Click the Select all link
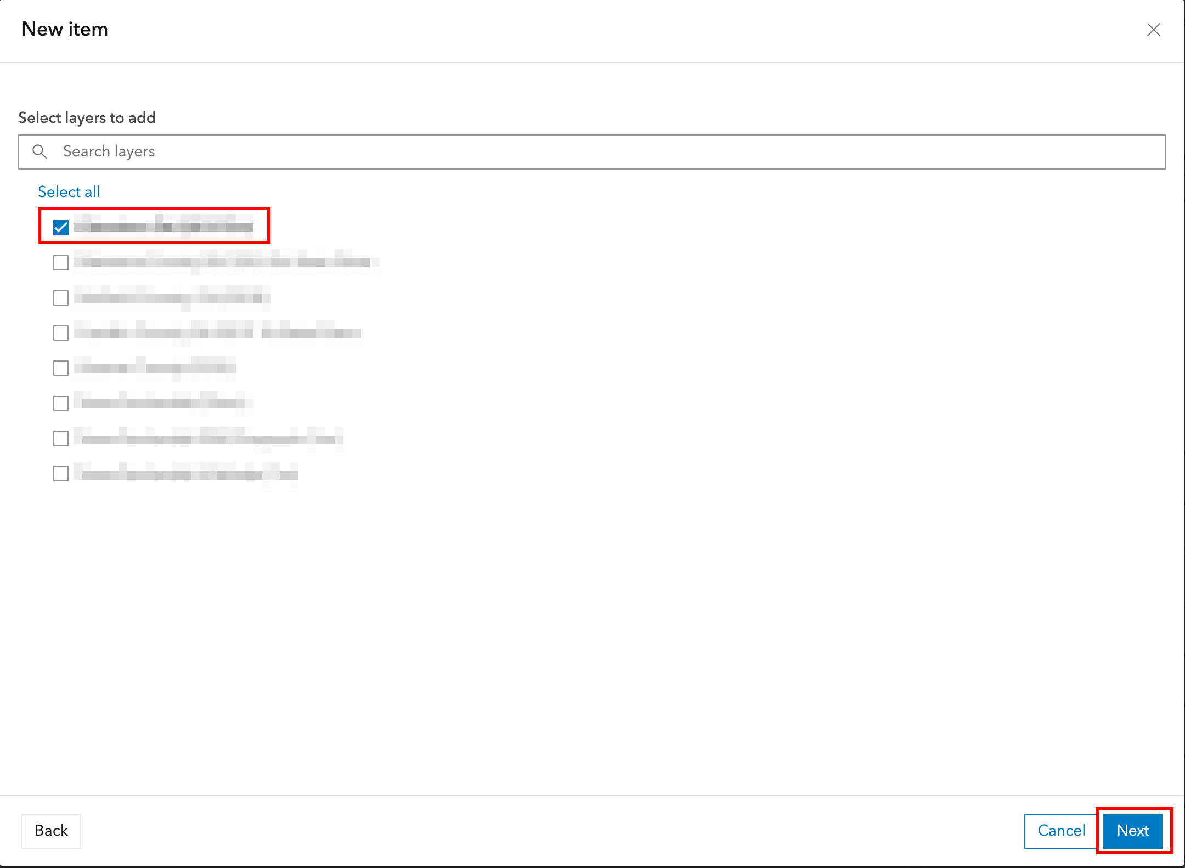This screenshot has height=868, width=1185. 69,191
